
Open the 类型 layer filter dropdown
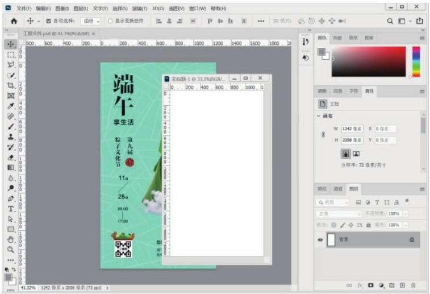[x=332, y=202]
